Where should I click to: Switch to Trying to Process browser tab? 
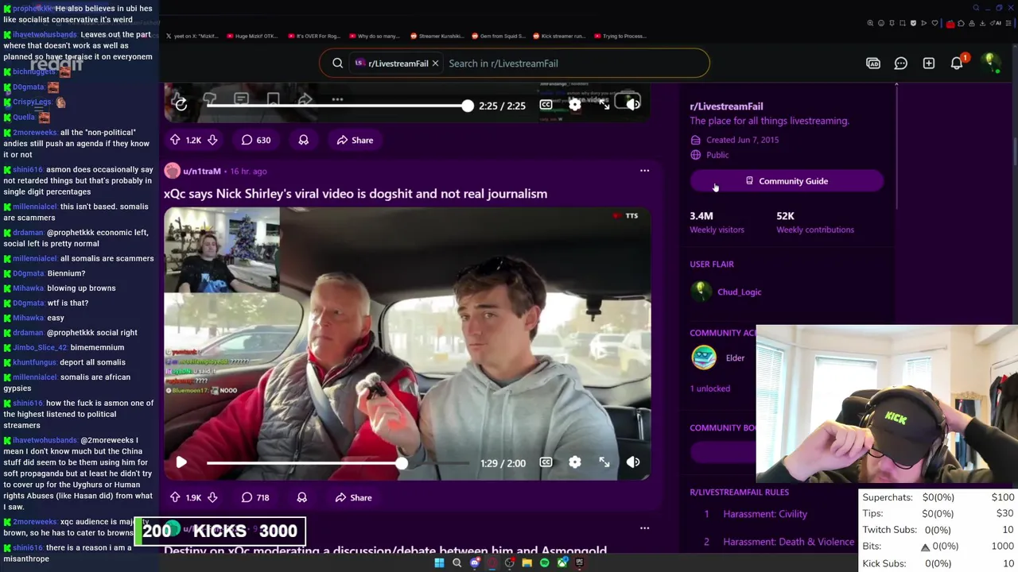[620, 36]
